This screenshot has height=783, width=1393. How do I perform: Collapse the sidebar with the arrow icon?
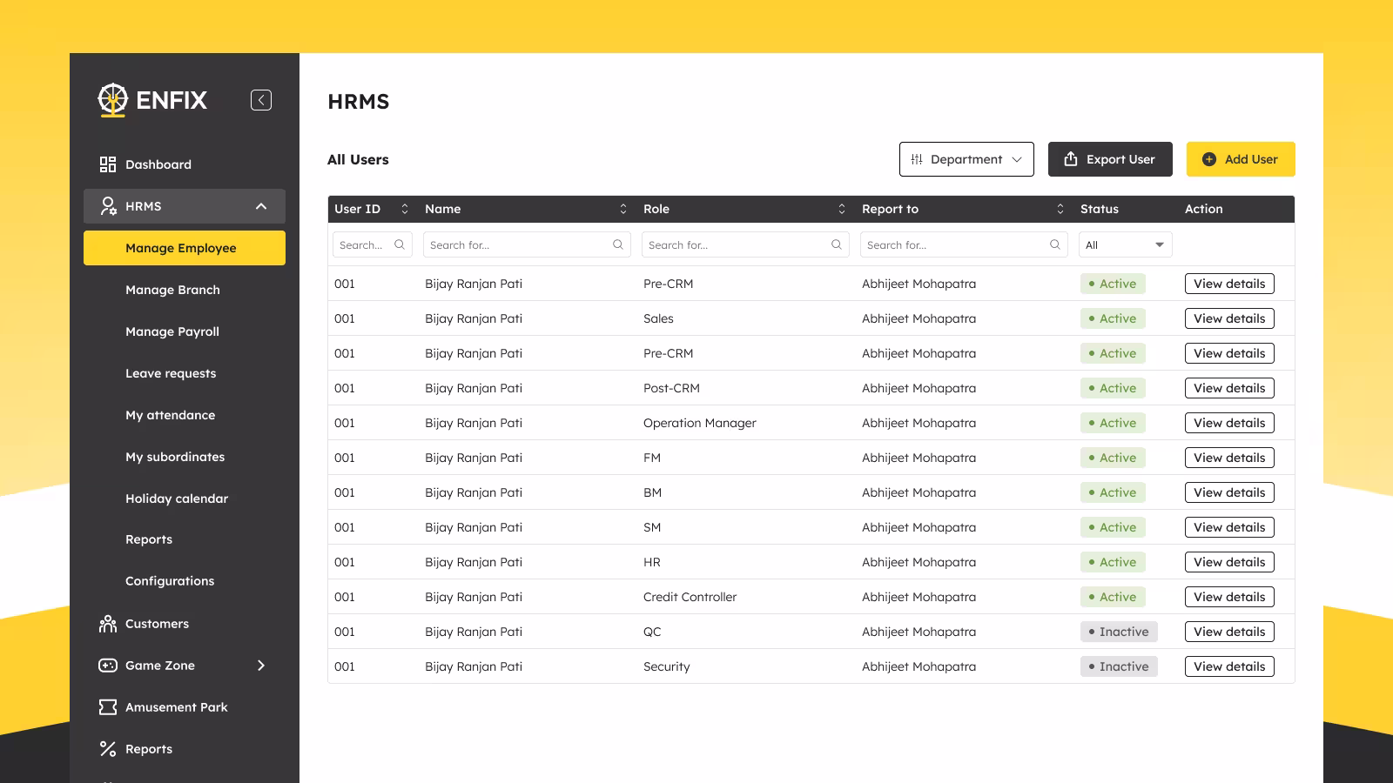coord(261,100)
